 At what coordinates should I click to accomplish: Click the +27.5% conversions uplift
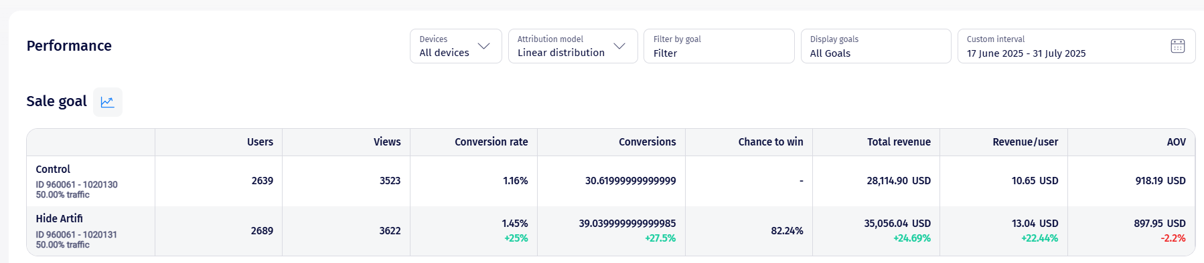point(660,238)
